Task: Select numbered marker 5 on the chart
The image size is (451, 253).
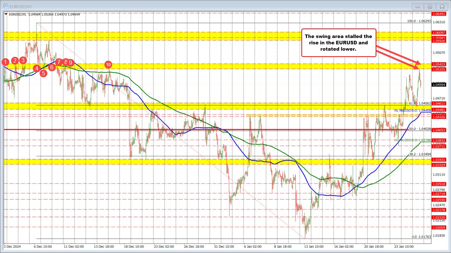Action: pos(43,74)
